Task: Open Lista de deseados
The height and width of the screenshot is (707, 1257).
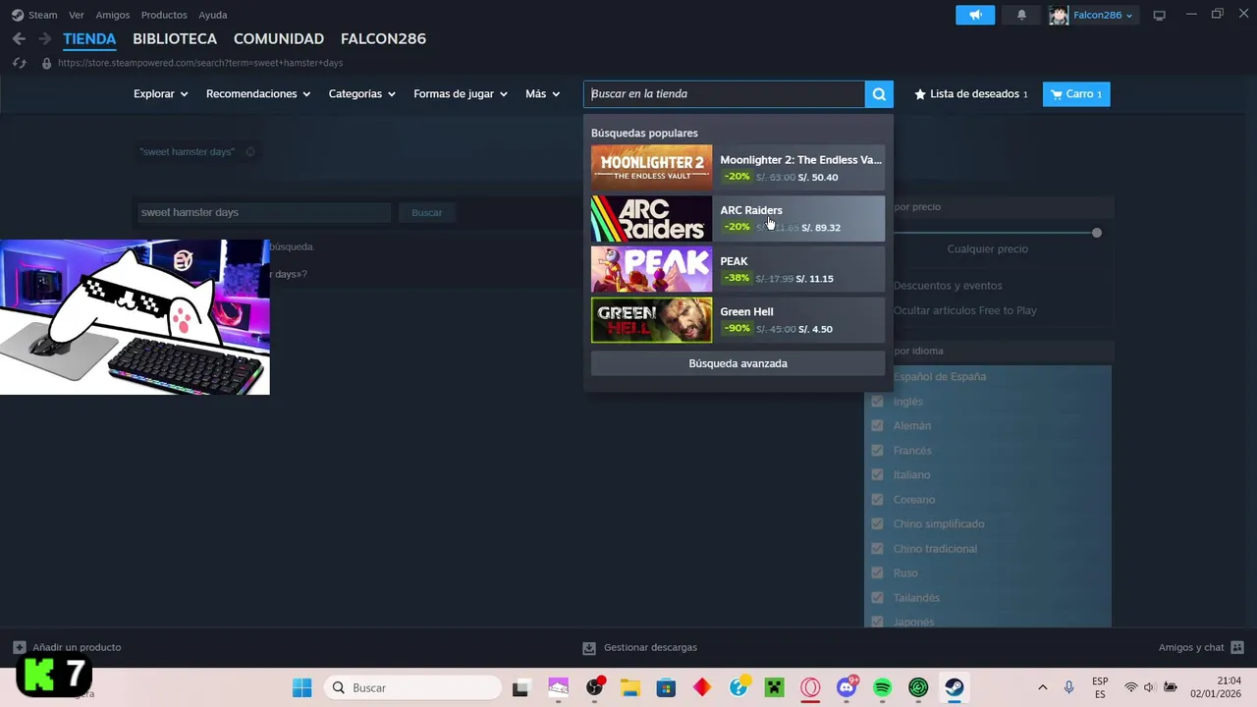Action: 971,94
